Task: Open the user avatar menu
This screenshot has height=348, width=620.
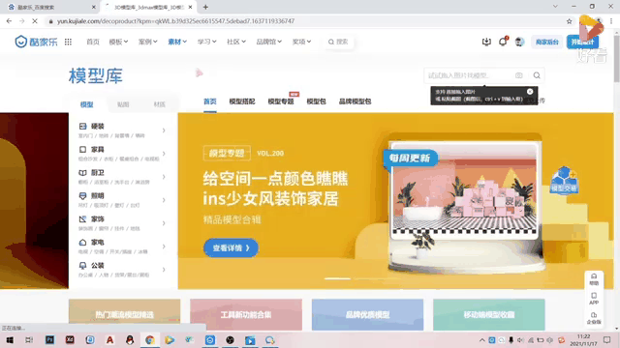Action: tap(519, 42)
